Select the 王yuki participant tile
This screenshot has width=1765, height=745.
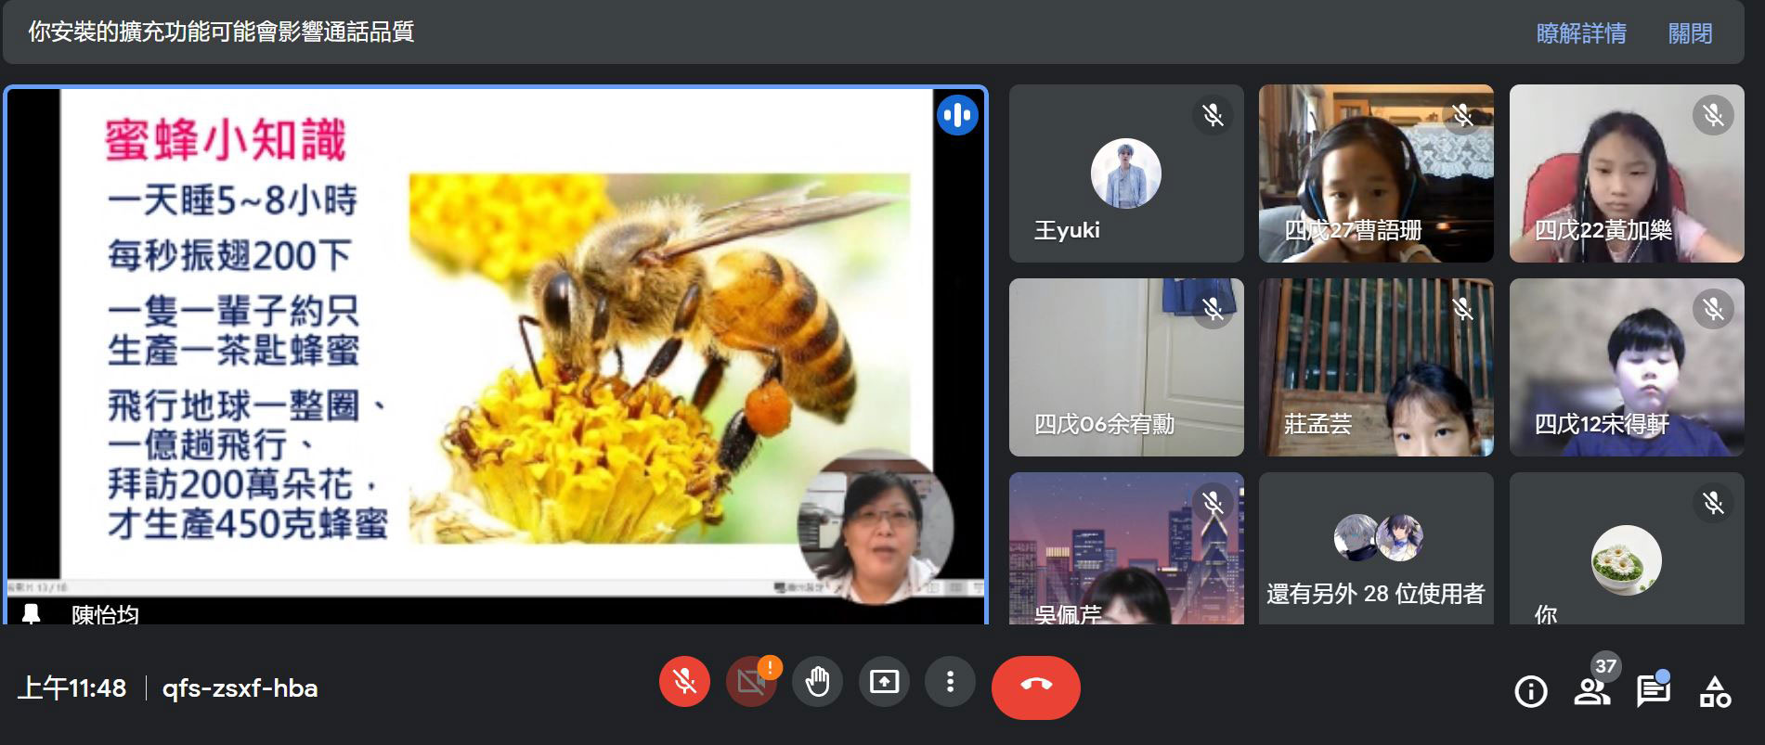(x=1126, y=173)
